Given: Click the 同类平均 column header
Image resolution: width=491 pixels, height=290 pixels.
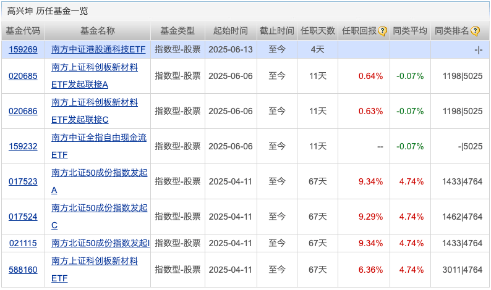Looking at the screenshot, I should click(x=410, y=31).
